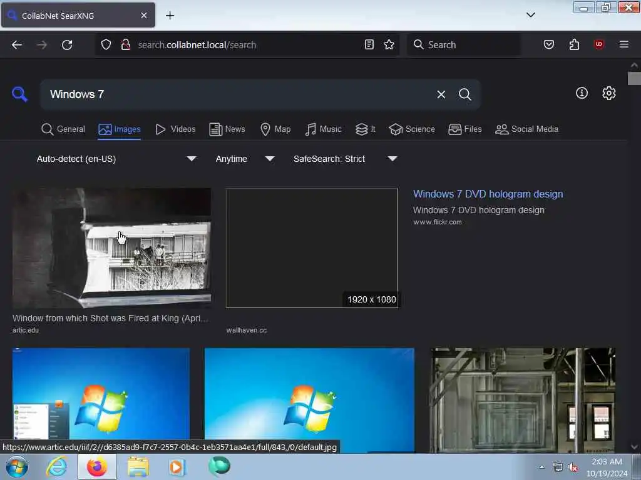641x480 pixels.
Task: Select the Images search category
Action: pyautogui.click(x=120, y=129)
